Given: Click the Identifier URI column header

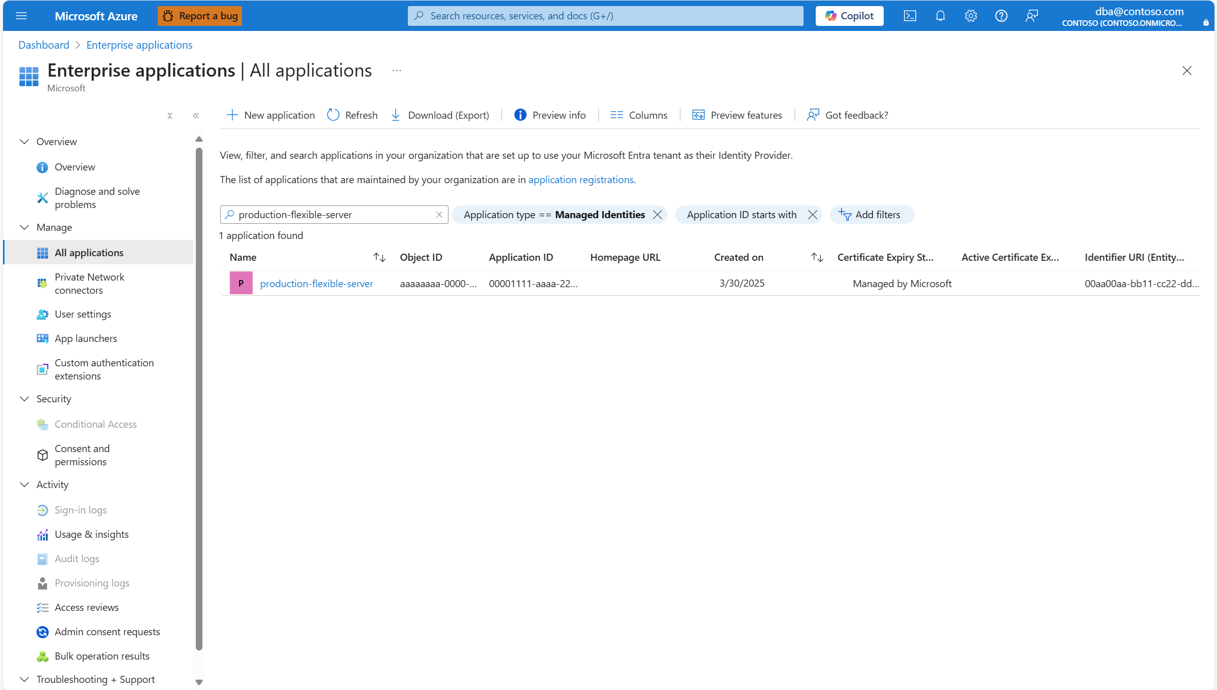Looking at the screenshot, I should (x=1134, y=257).
